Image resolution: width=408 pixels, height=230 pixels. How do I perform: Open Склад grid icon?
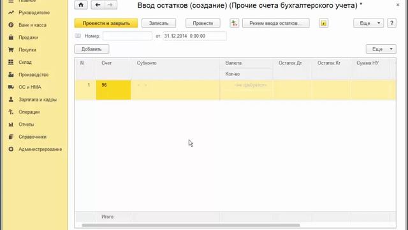click(x=11, y=62)
